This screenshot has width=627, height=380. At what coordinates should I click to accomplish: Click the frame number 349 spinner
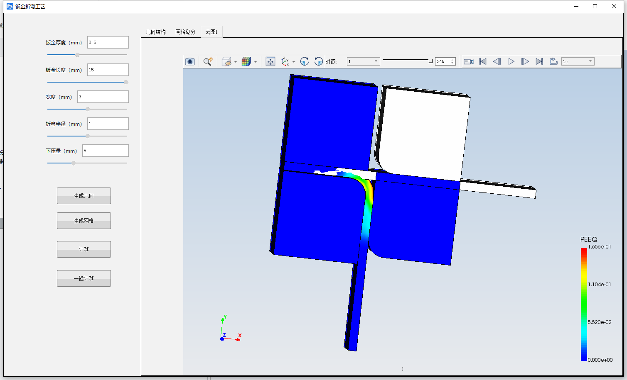pyautogui.click(x=445, y=61)
